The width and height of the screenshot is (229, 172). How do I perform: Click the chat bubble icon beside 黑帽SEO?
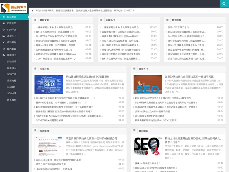click(4, 55)
